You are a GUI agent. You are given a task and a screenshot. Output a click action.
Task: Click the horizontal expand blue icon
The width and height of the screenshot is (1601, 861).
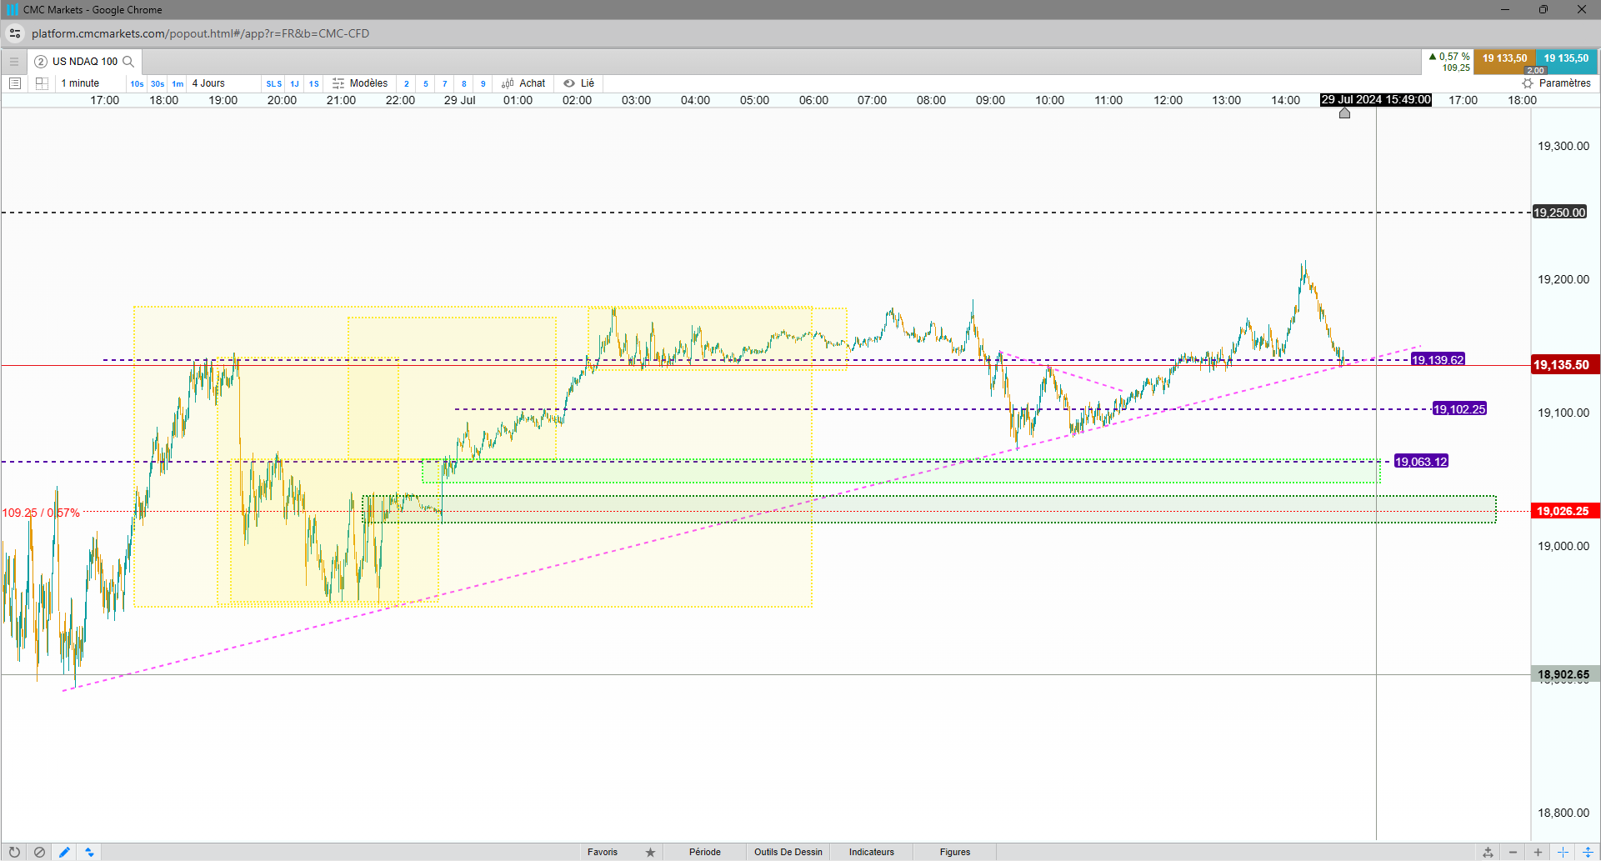tap(1563, 852)
